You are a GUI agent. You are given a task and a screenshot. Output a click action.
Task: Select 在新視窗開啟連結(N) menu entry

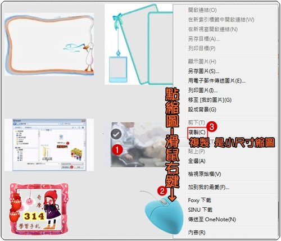coord(213,29)
